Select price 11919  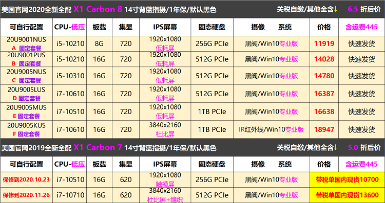tap(324, 44)
